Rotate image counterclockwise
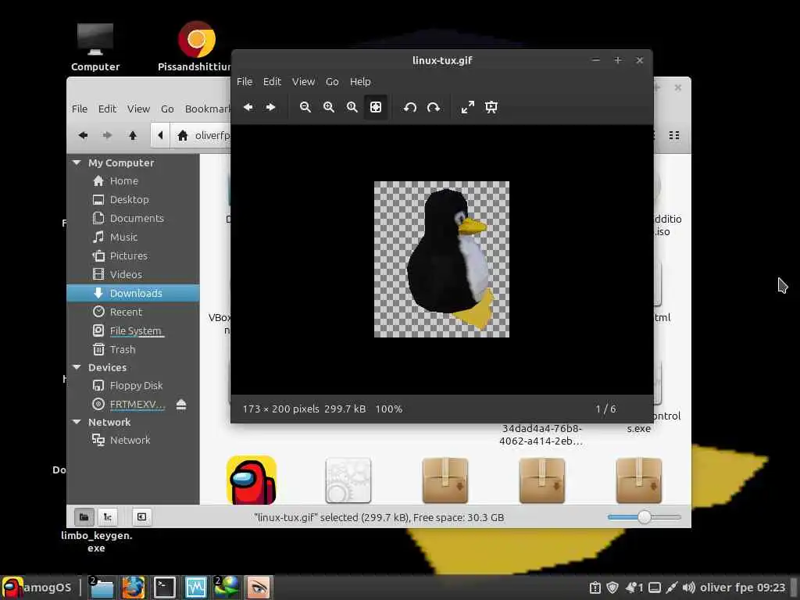 click(x=410, y=107)
